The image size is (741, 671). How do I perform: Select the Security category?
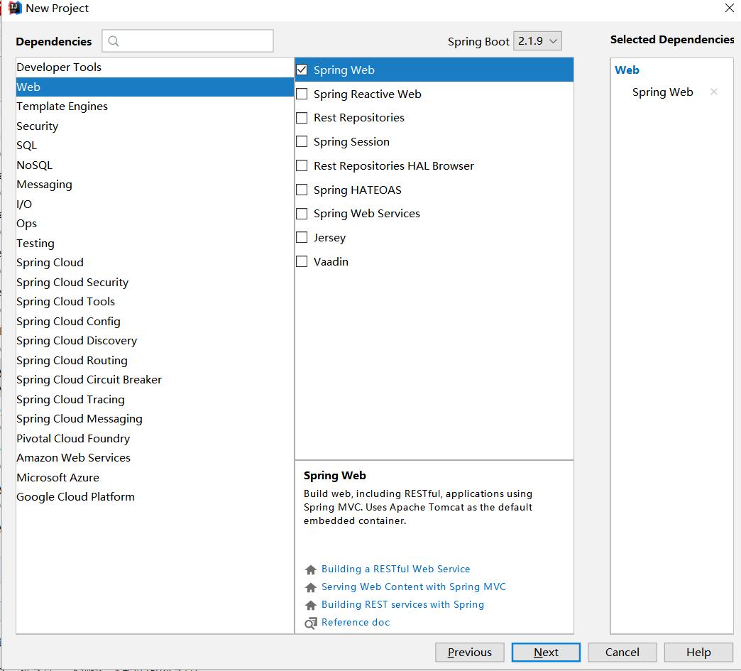[x=38, y=126]
